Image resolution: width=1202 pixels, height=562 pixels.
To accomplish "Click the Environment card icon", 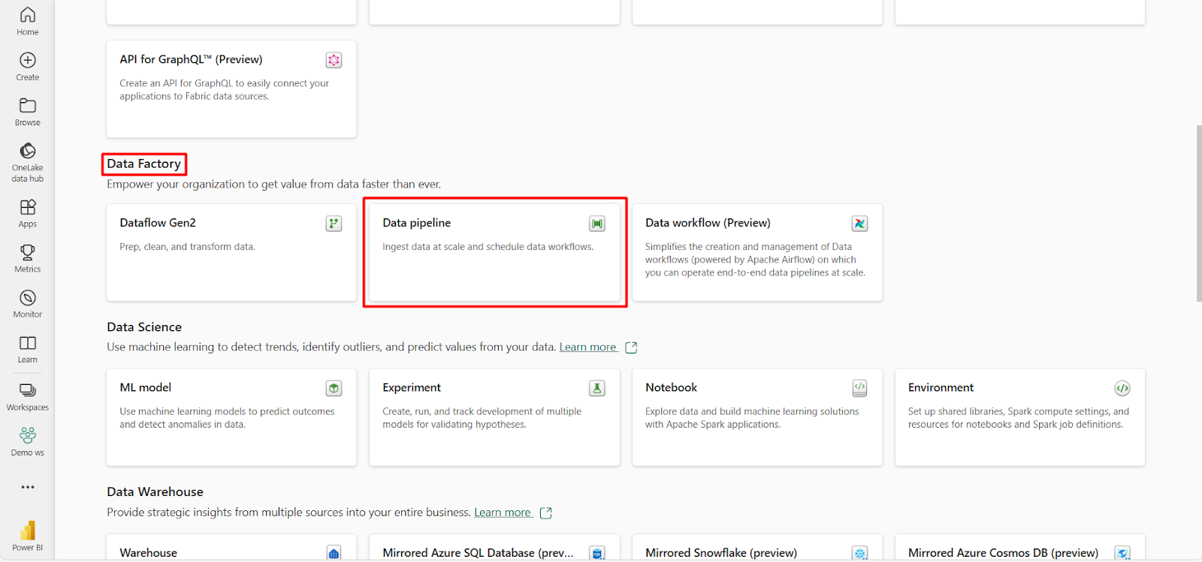I will (1122, 388).
